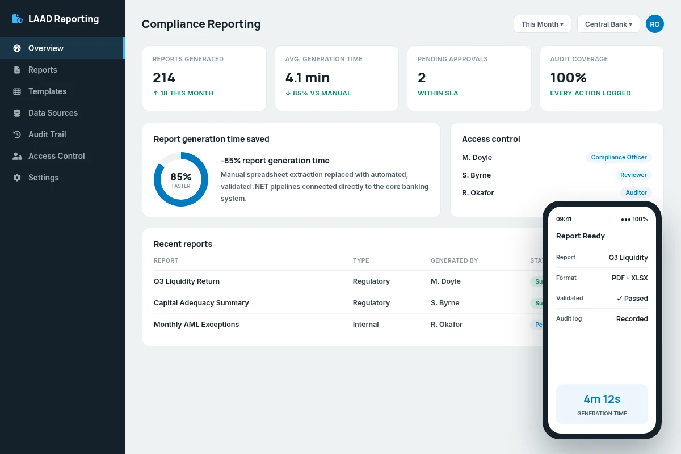The width and height of the screenshot is (681, 454).
Task: Open Audit Trail in the sidebar
Action: point(62,134)
